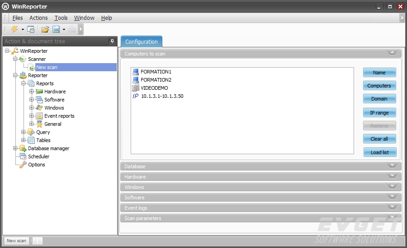Click the WinReporter root node icon
This screenshot has width=407, height=248.
[x=15, y=51]
